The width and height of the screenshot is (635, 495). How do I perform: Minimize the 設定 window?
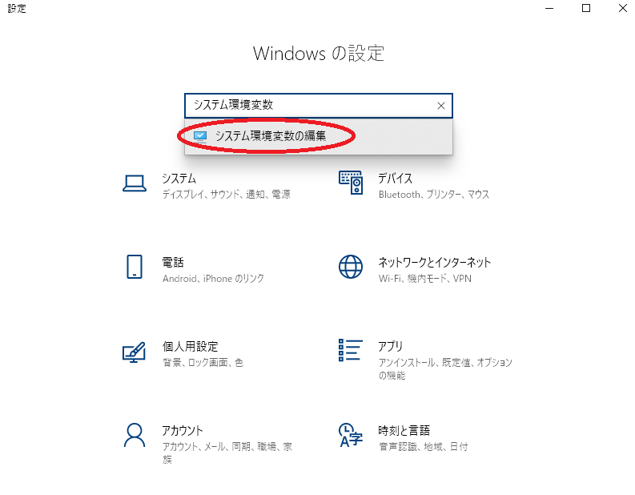click(x=549, y=8)
